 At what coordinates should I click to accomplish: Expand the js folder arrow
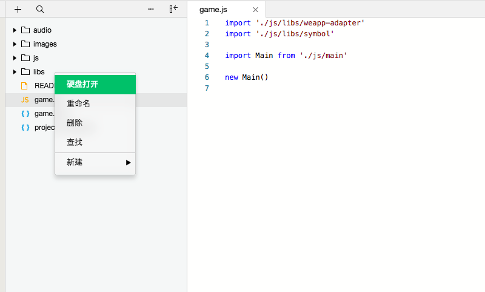pyautogui.click(x=15, y=58)
